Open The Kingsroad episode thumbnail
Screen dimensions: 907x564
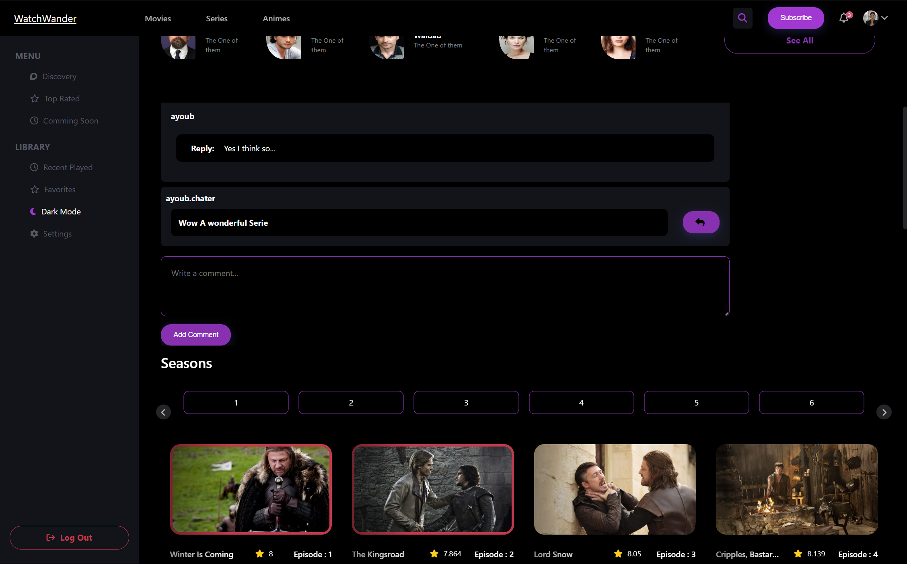(433, 489)
